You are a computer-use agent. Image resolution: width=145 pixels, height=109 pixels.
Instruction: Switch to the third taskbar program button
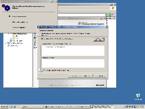tap(79, 107)
